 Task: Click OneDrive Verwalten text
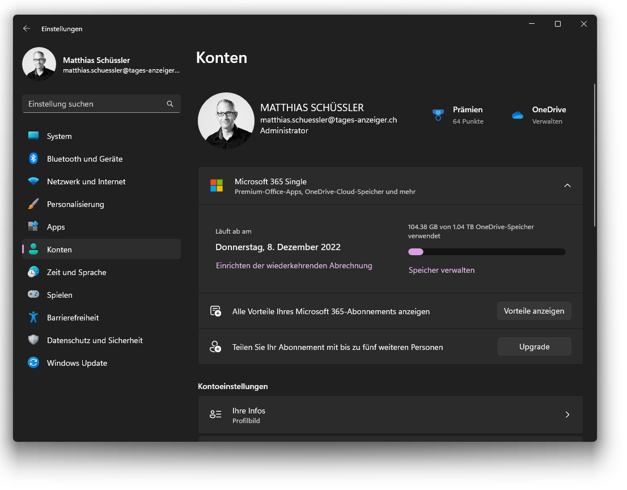click(x=546, y=121)
